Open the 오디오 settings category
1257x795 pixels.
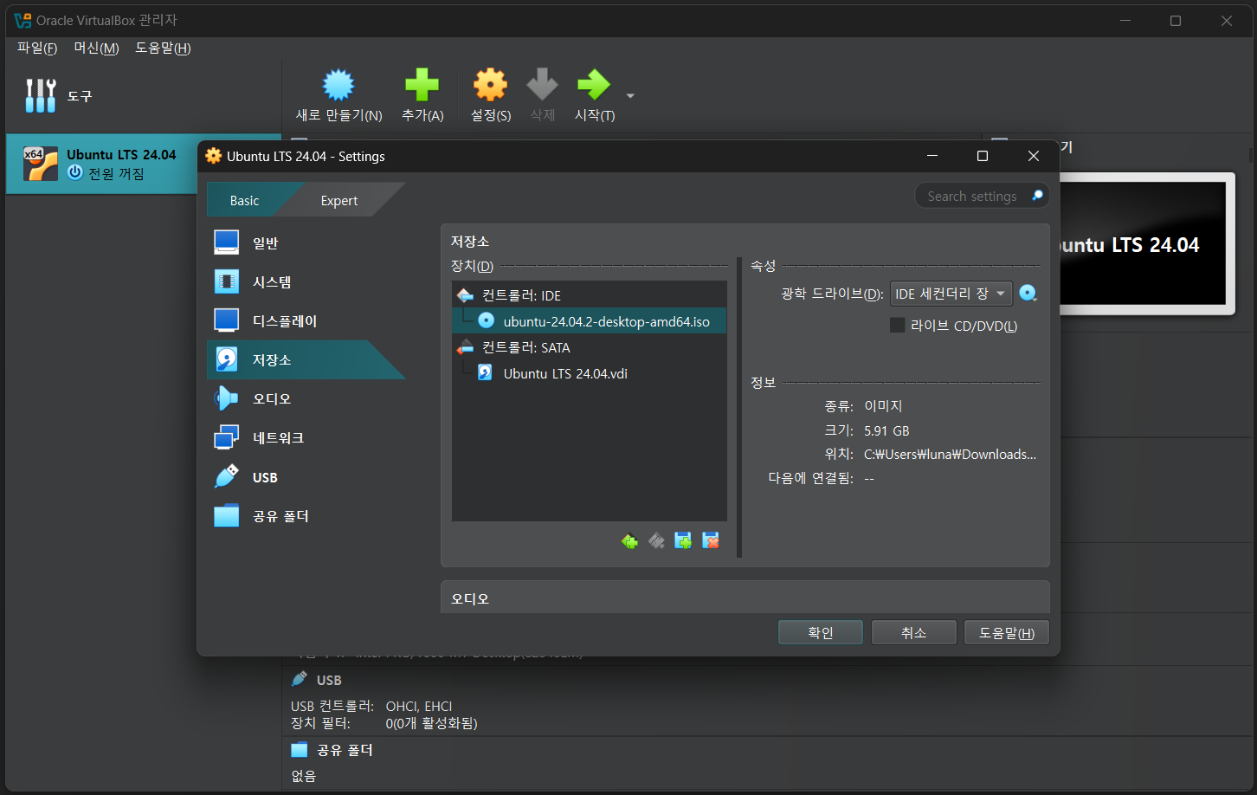coord(306,398)
